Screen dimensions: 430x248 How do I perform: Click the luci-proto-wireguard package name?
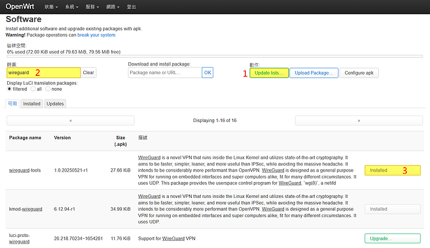pyautogui.click(x=19, y=239)
